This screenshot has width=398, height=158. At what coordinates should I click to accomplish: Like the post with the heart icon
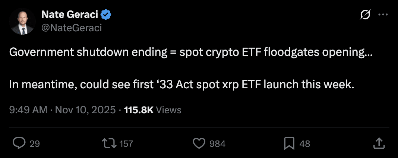(199, 143)
